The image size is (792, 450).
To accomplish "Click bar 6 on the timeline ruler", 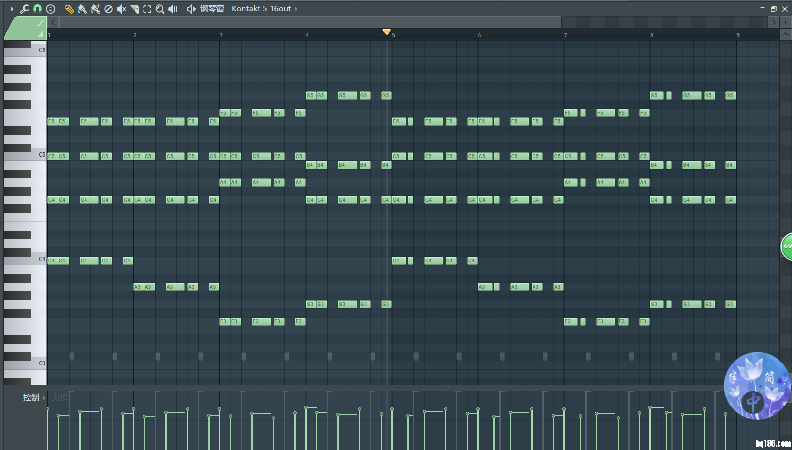I will click(479, 35).
